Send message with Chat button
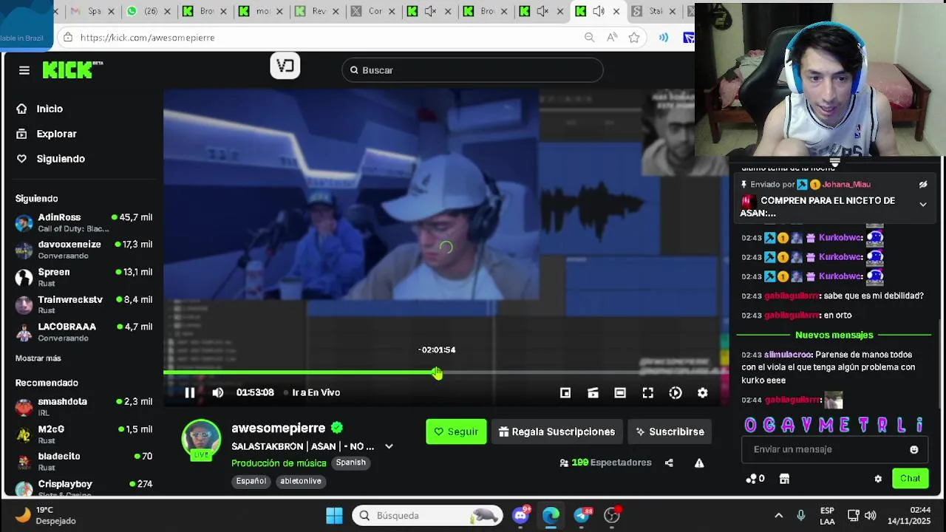 (x=910, y=479)
